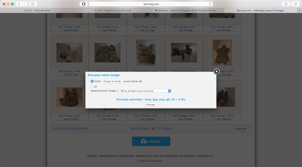This screenshot has height=167, width=302.
Task: Open the green vest thumbnail img_1516
Action: pyautogui.click(x=69, y=97)
